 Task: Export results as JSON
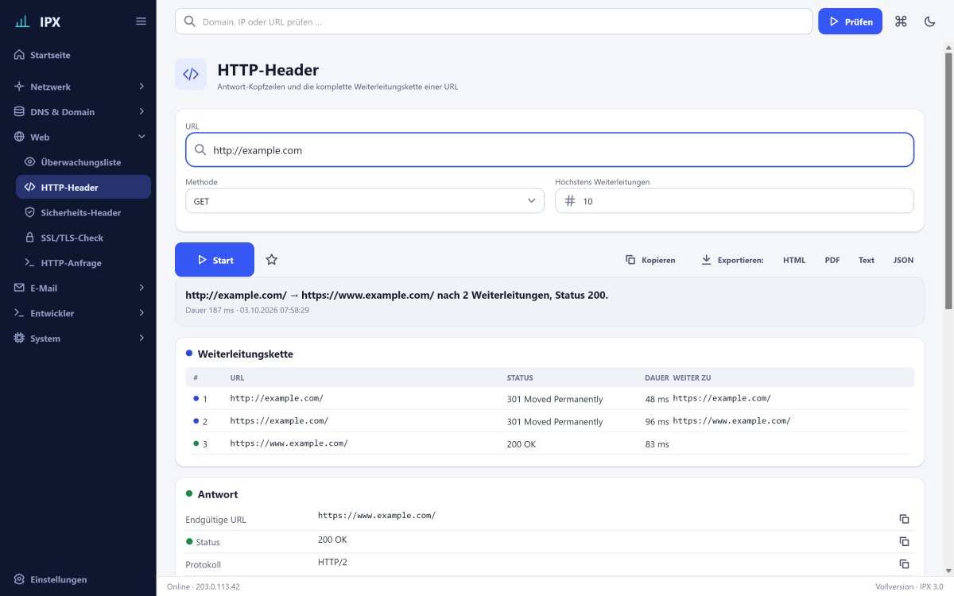click(x=903, y=260)
